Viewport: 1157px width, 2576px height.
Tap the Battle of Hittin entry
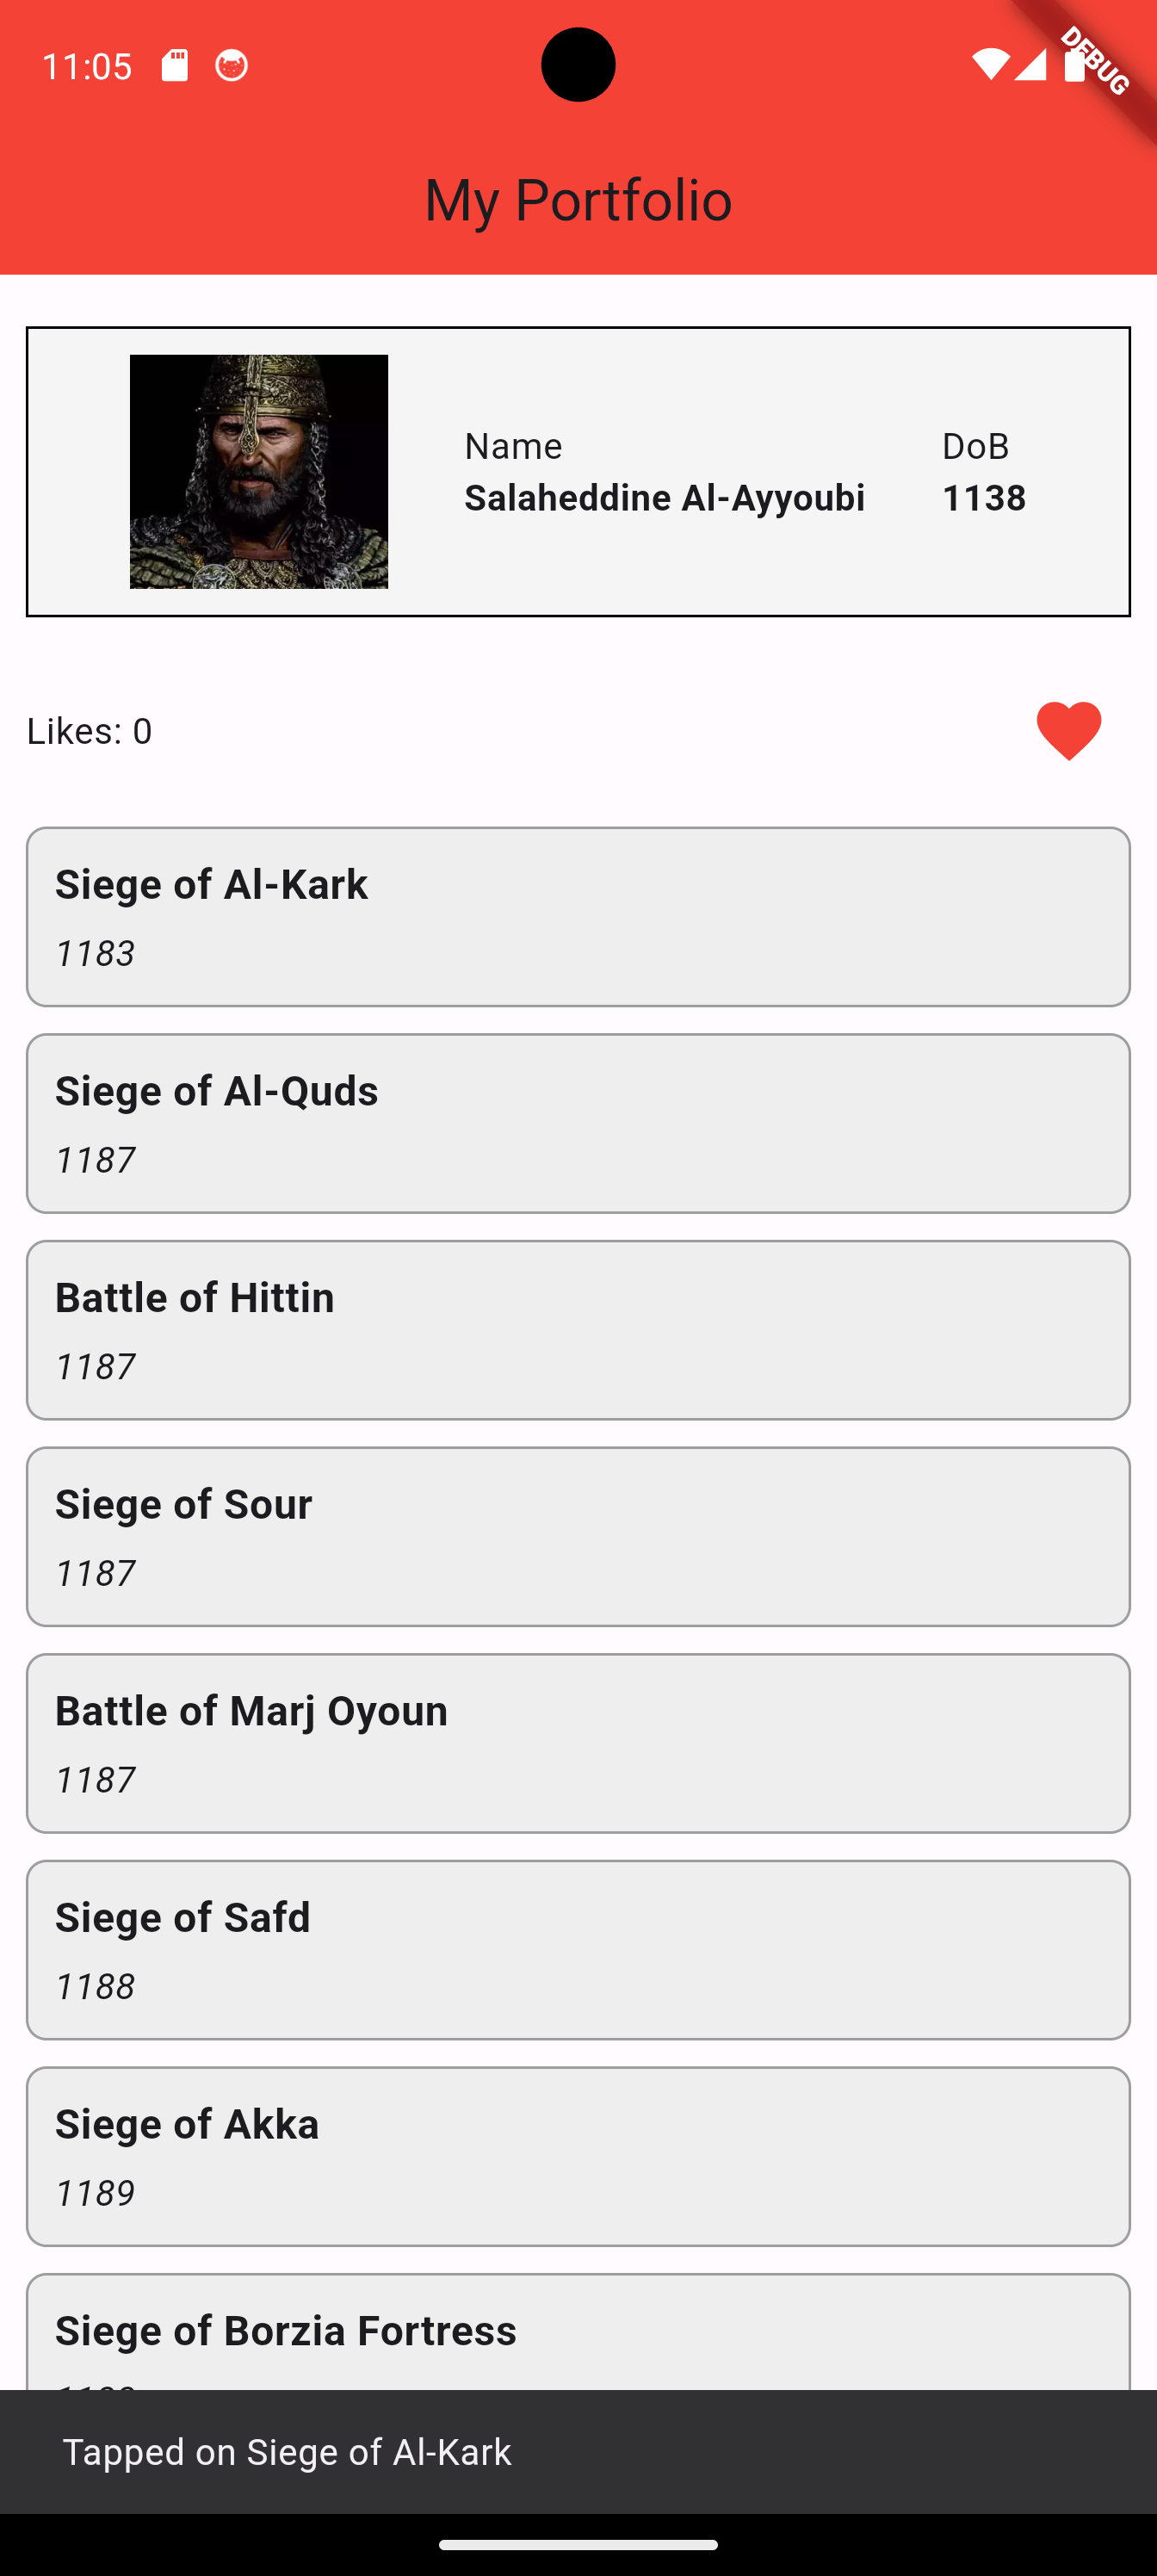click(578, 1329)
